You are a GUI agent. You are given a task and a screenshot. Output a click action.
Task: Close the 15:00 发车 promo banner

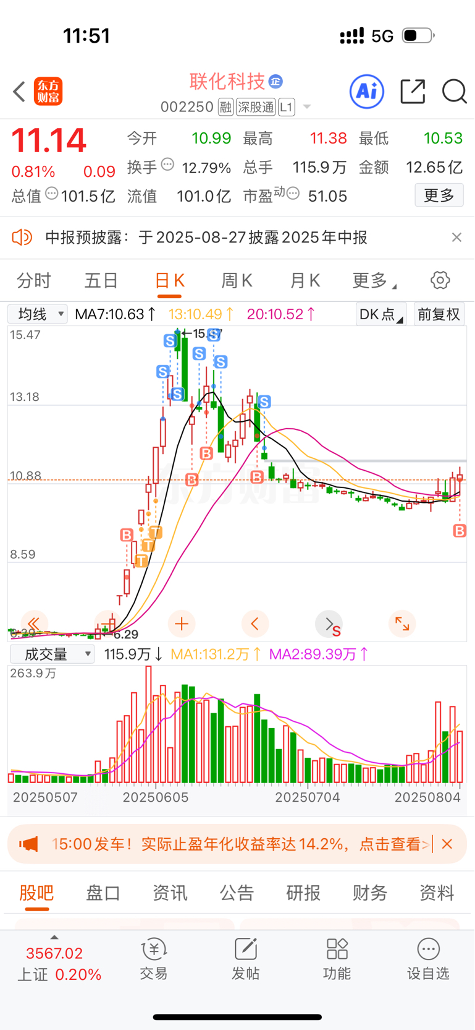click(448, 844)
